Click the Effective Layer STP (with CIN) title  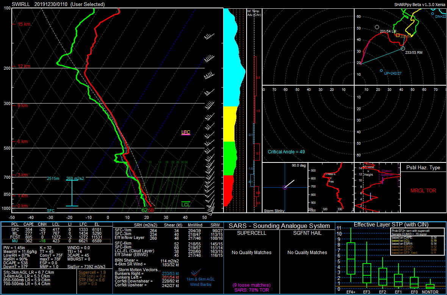click(x=391, y=225)
